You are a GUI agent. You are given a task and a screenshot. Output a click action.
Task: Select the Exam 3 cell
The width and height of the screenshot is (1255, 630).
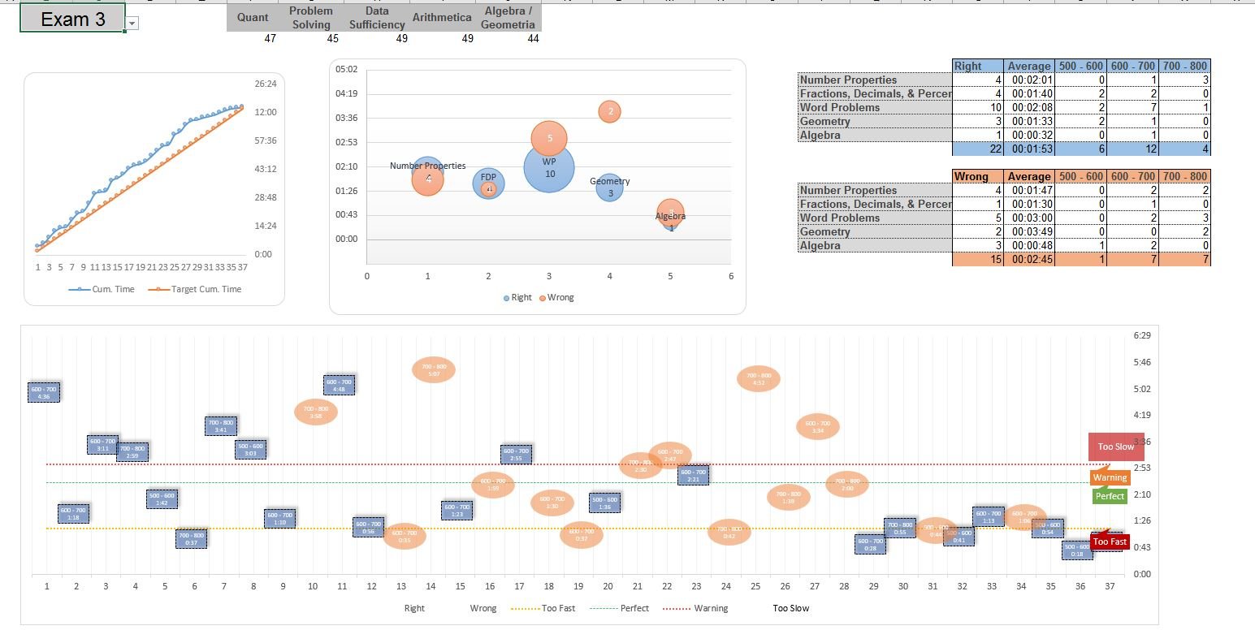point(73,18)
